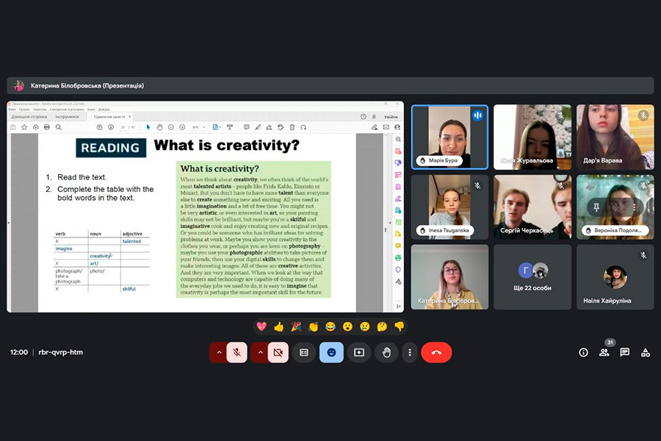
Task: Send the thumbs up reaction
Action: (278, 326)
